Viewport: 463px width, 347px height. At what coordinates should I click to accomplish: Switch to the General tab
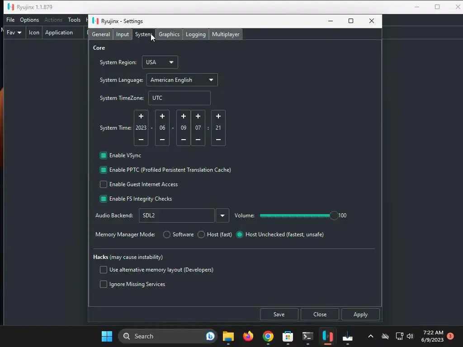pyautogui.click(x=101, y=34)
